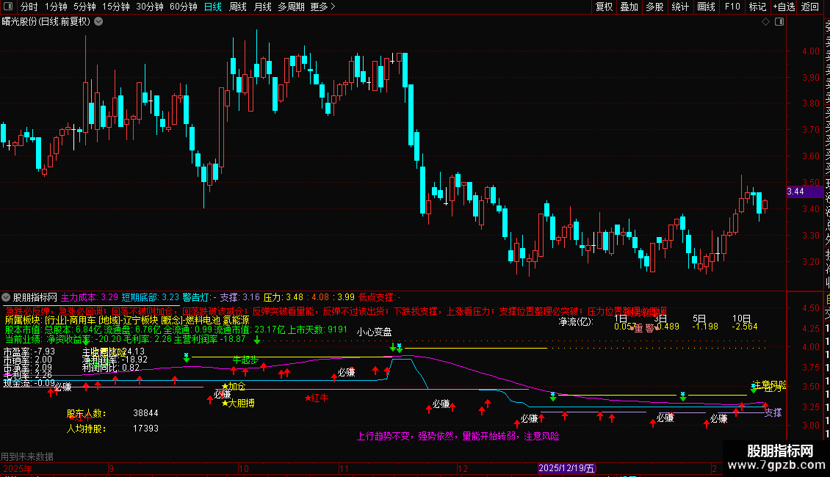The height and width of the screenshot is (477, 830).
Task: Select the 1分钟 period tab
Action: click(56, 7)
